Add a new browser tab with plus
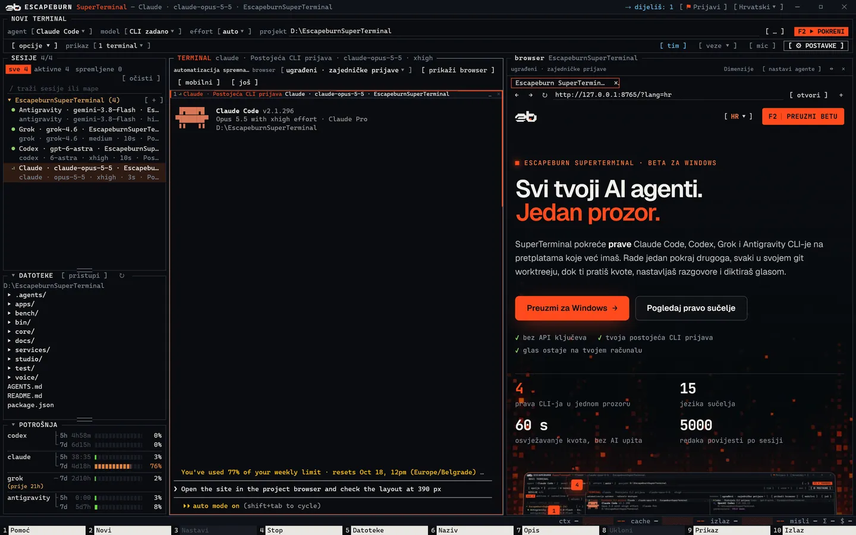This screenshot has height=535, width=856. pos(841,95)
